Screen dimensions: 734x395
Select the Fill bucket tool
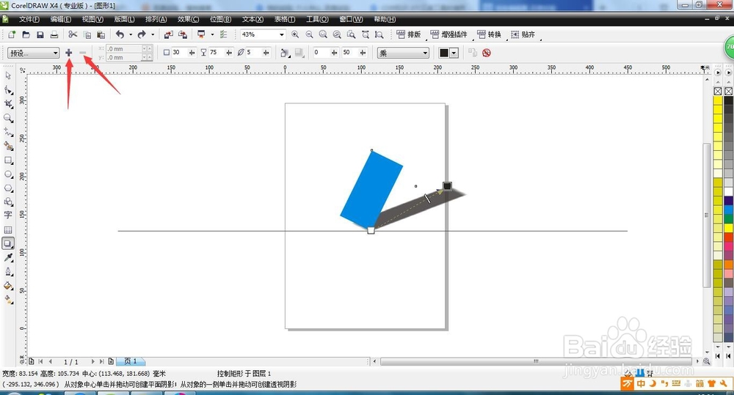8,286
